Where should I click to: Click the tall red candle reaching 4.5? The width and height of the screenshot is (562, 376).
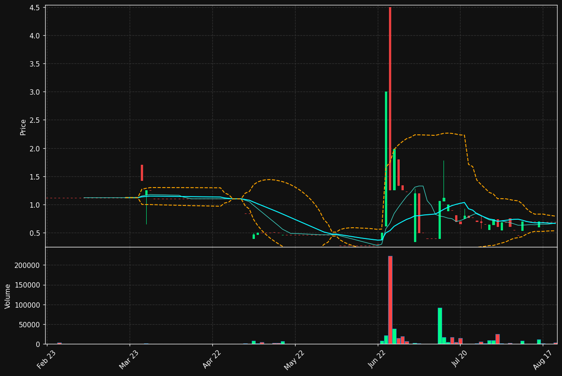coord(390,99)
